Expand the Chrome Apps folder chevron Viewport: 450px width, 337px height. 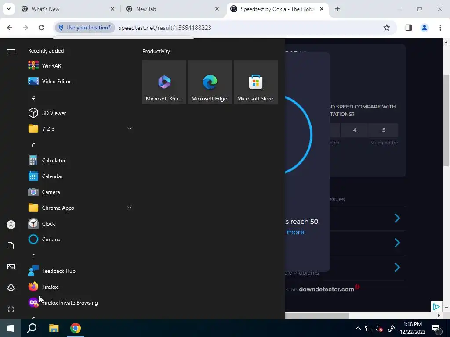(129, 208)
